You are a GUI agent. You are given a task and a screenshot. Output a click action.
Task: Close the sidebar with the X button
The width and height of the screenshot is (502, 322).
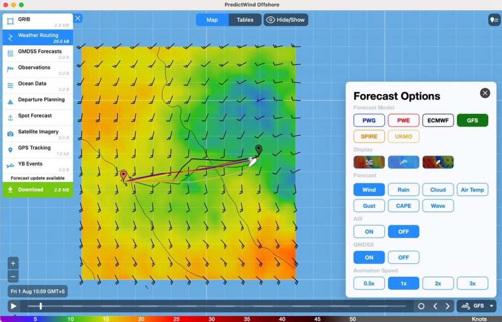(78, 18)
